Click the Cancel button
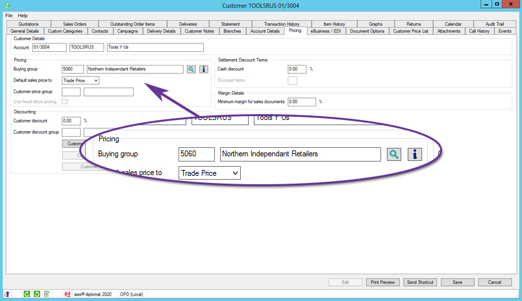Image resolution: width=522 pixels, height=301 pixels. [x=495, y=282]
